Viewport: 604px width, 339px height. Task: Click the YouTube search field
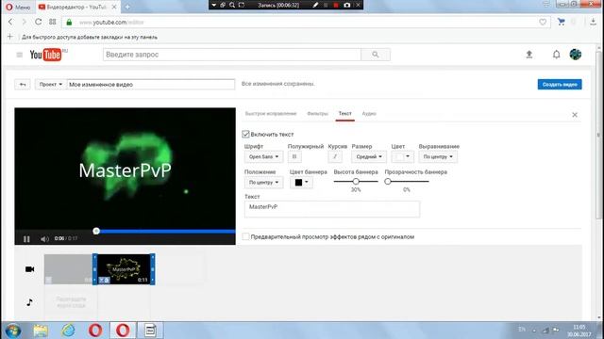point(232,55)
